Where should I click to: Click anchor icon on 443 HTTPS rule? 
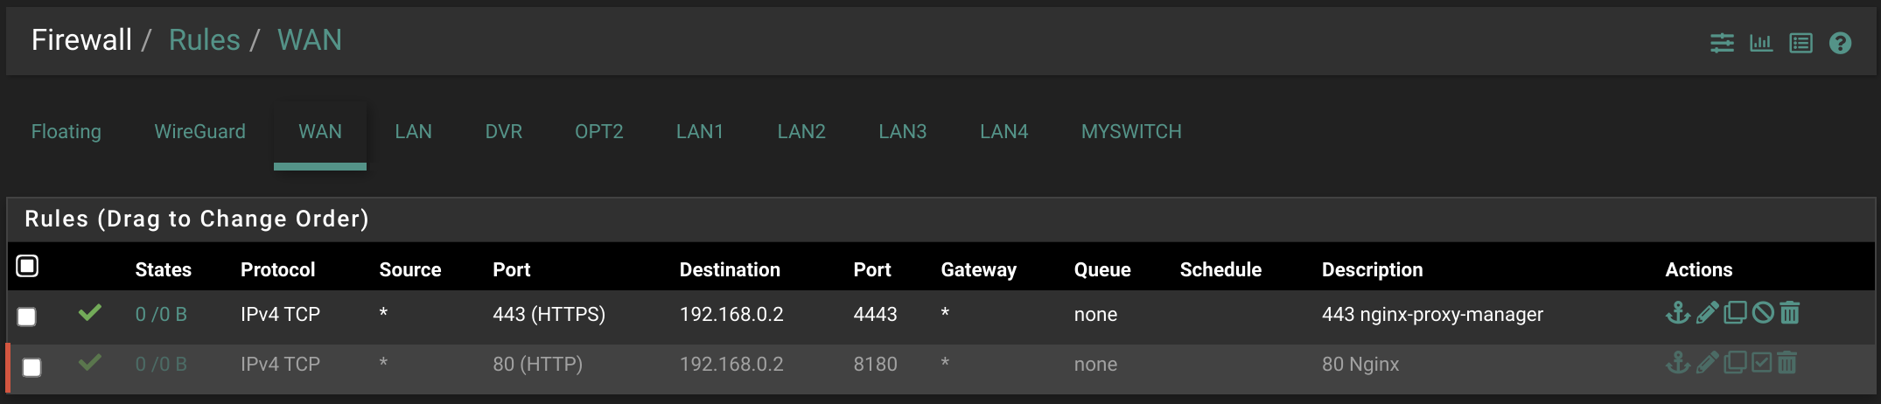(1677, 312)
